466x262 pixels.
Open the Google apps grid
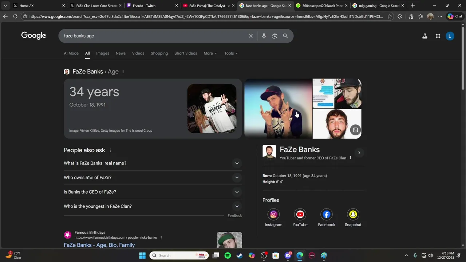(x=438, y=36)
